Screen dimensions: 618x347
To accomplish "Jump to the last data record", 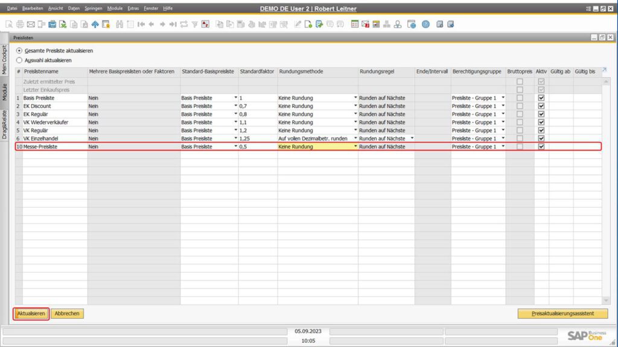I will (x=173, y=24).
